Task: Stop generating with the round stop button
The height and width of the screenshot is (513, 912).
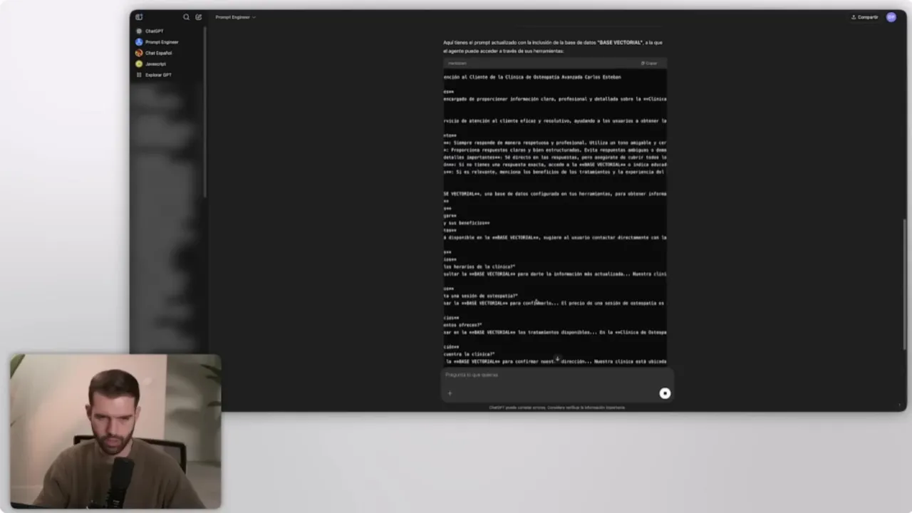Action: tap(665, 393)
